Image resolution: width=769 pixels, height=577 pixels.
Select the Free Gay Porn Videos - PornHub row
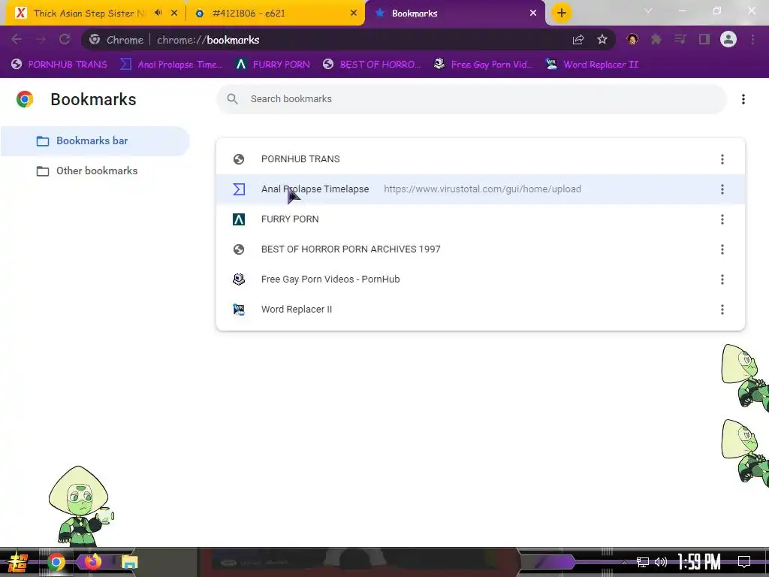(480, 279)
